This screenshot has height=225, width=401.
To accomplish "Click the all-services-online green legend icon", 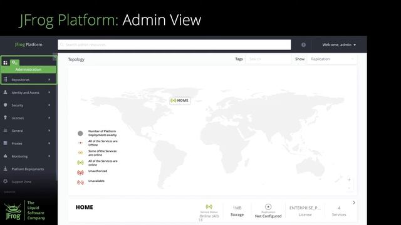I will point(80,162).
